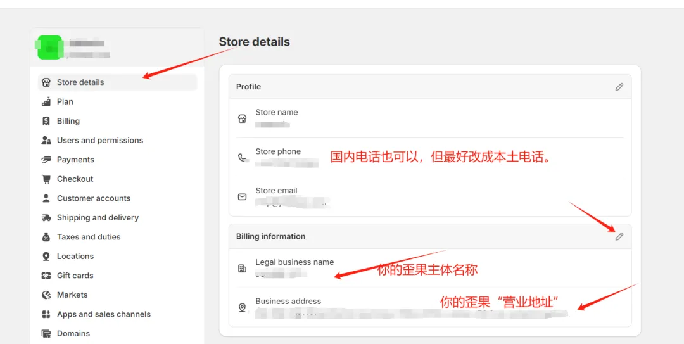Navigate to Taxes and duties

tap(88, 237)
